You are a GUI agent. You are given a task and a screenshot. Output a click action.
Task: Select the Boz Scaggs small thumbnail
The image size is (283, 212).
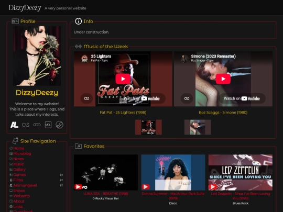pyautogui.click(x=198, y=127)
